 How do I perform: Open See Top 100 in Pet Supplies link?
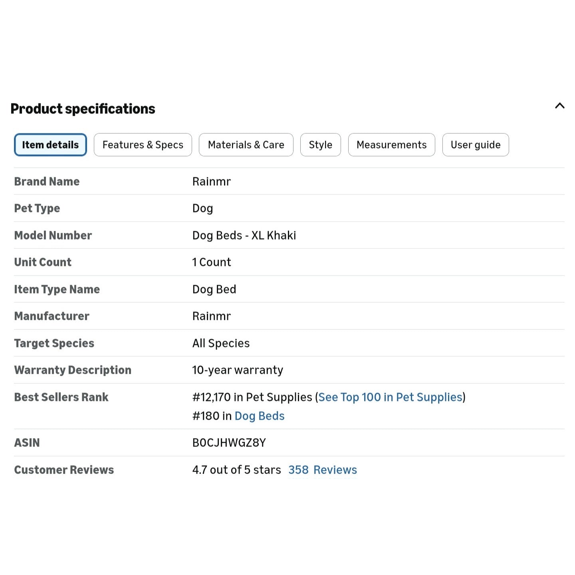click(390, 397)
